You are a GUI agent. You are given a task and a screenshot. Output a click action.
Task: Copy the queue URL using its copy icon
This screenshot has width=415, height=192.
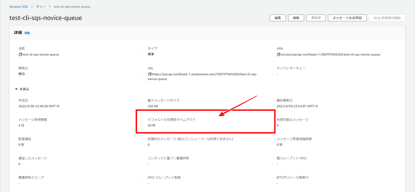click(149, 74)
